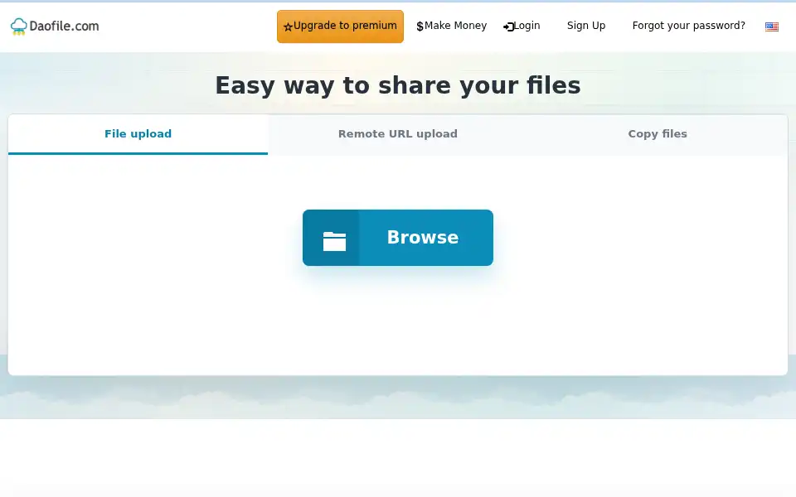Click Upgrade to premium button
Screen dimensions: 796x497
coord(340,27)
